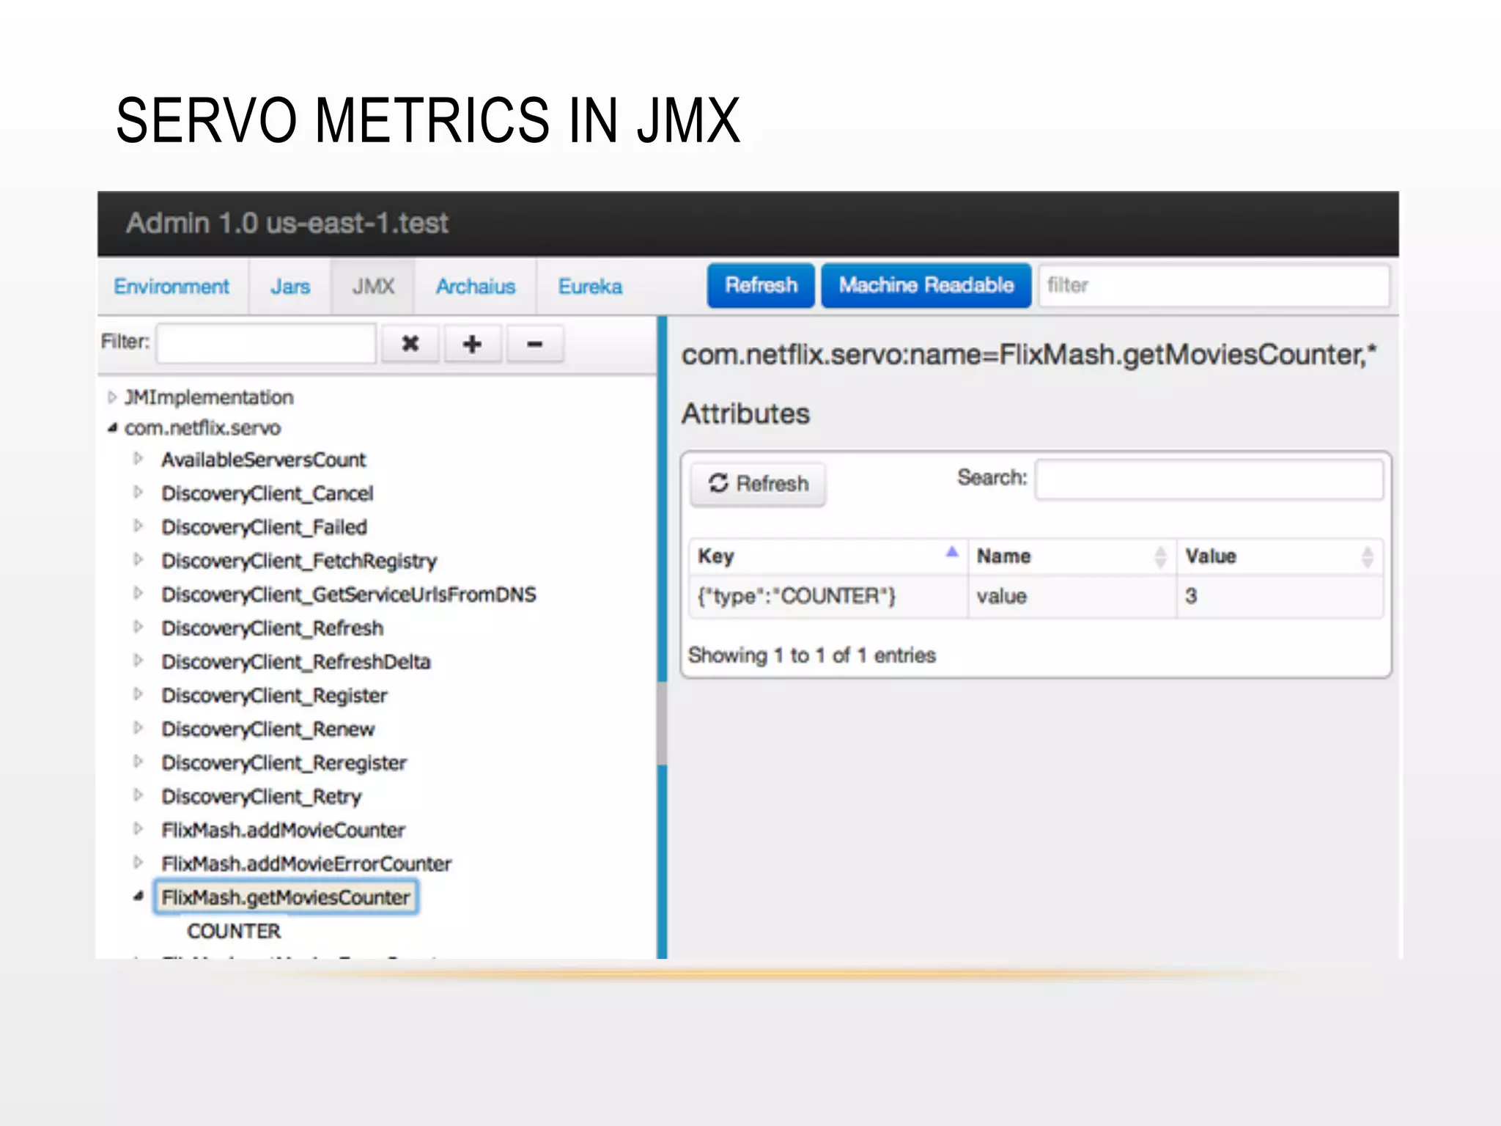1501x1126 pixels.
Task: Focus the tree Filter text box
Action: point(267,343)
